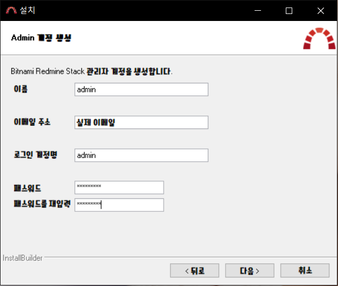Click the 패스워드를 재입력 confirmation field
338x286 pixels.
click(x=119, y=205)
